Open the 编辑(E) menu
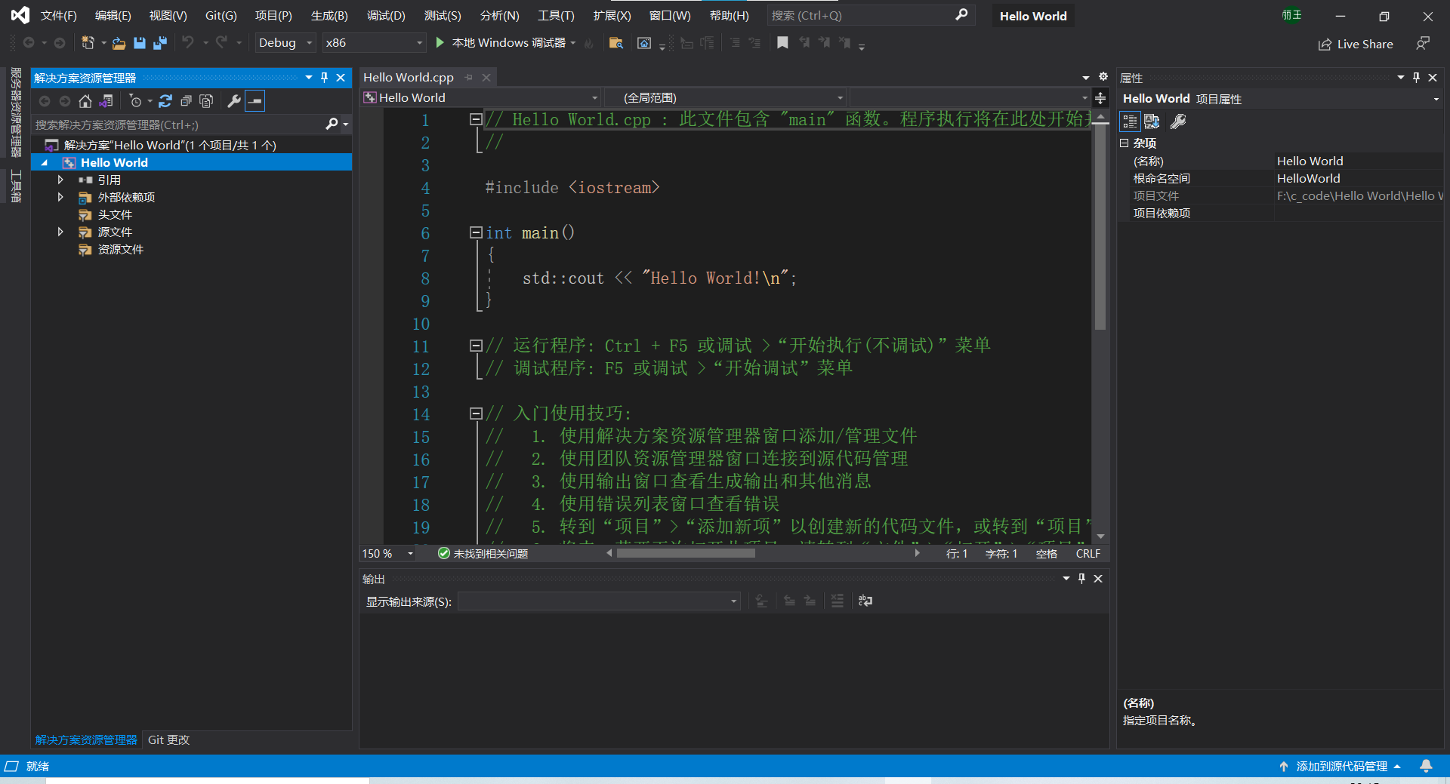 click(113, 15)
